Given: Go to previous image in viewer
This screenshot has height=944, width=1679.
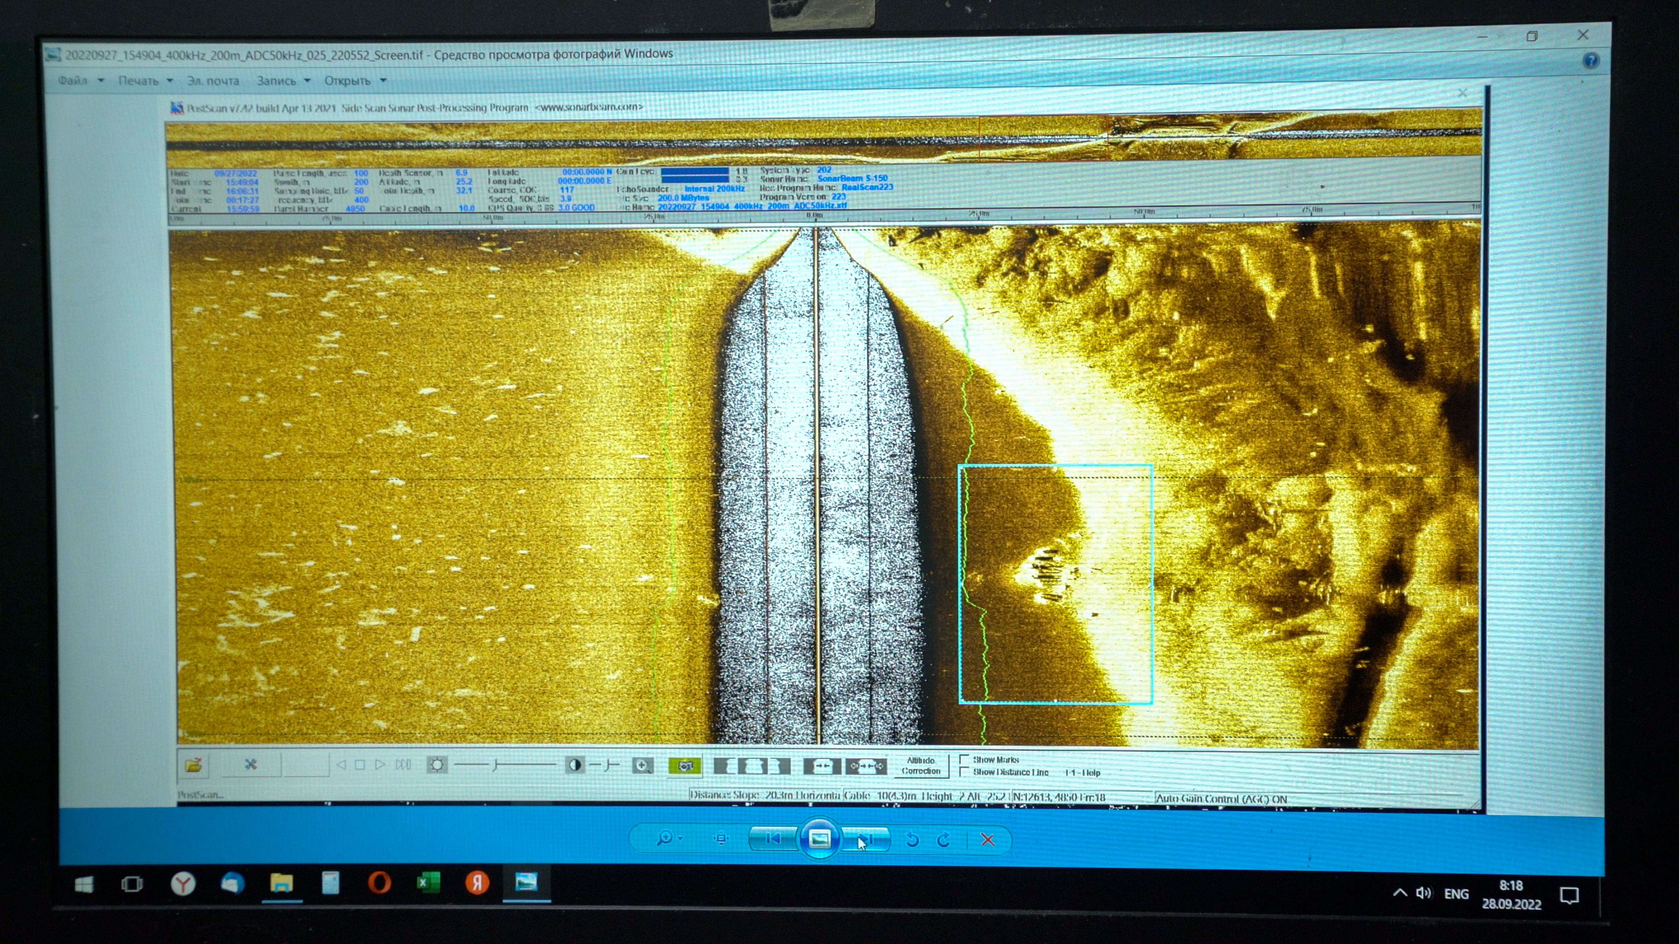Looking at the screenshot, I should (x=773, y=838).
